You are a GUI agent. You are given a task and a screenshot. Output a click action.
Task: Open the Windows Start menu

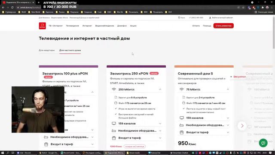click(x=3, y=153)
